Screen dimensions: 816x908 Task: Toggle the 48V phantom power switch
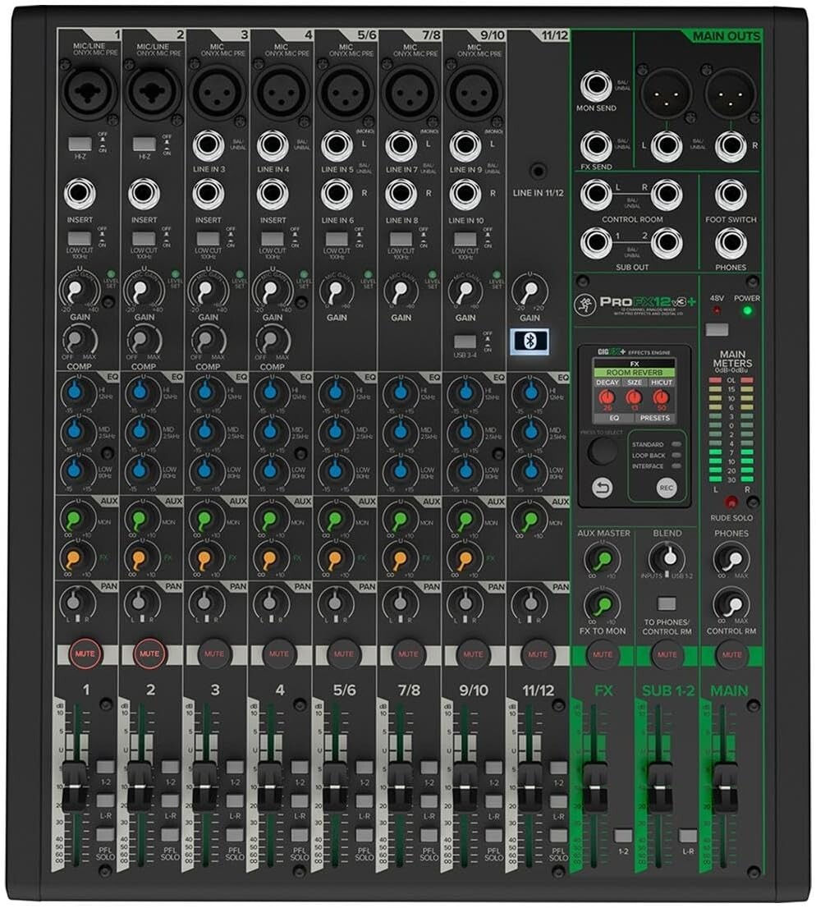pos(717,329)
